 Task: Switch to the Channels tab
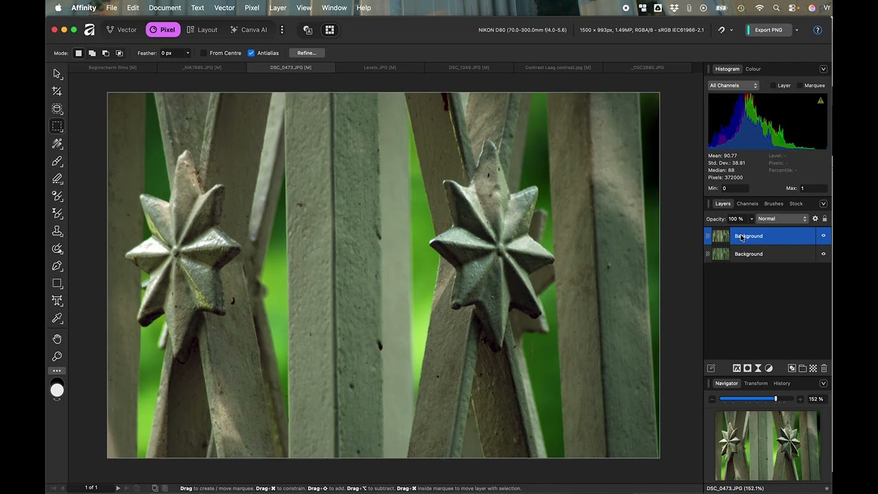coord(747,204)
